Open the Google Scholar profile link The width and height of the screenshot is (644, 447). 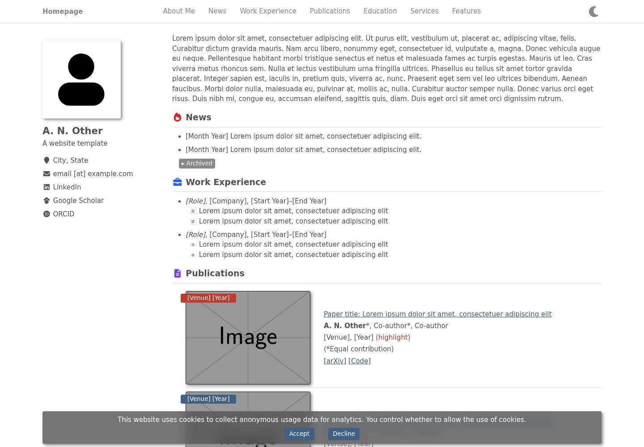[x=78, y=201]
